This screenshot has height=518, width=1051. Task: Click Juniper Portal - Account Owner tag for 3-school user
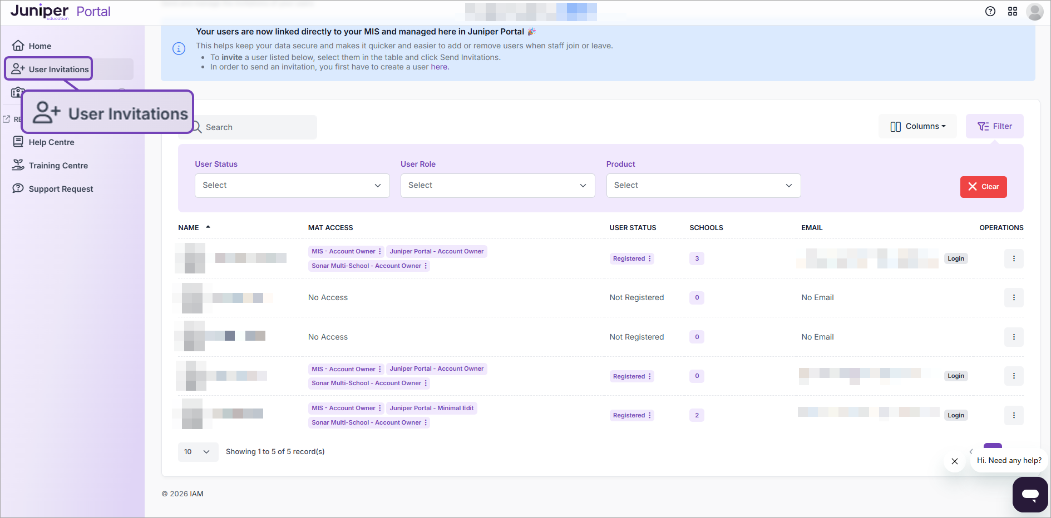point(437,251)
